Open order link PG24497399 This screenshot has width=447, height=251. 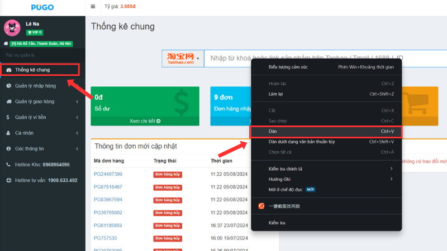coord(108,174)
